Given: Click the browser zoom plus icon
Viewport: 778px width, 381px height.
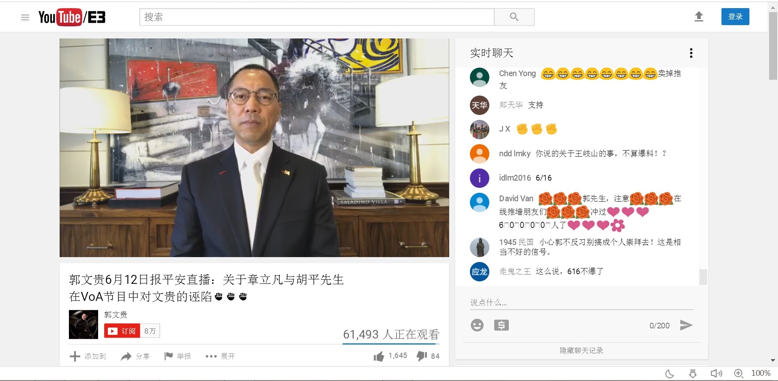Looking at the screenshot, I should point(738,373).
